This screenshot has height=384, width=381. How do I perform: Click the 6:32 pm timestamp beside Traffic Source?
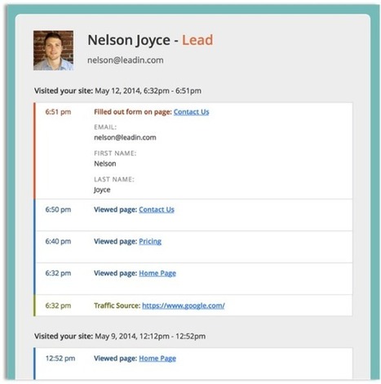pos(58,306)
